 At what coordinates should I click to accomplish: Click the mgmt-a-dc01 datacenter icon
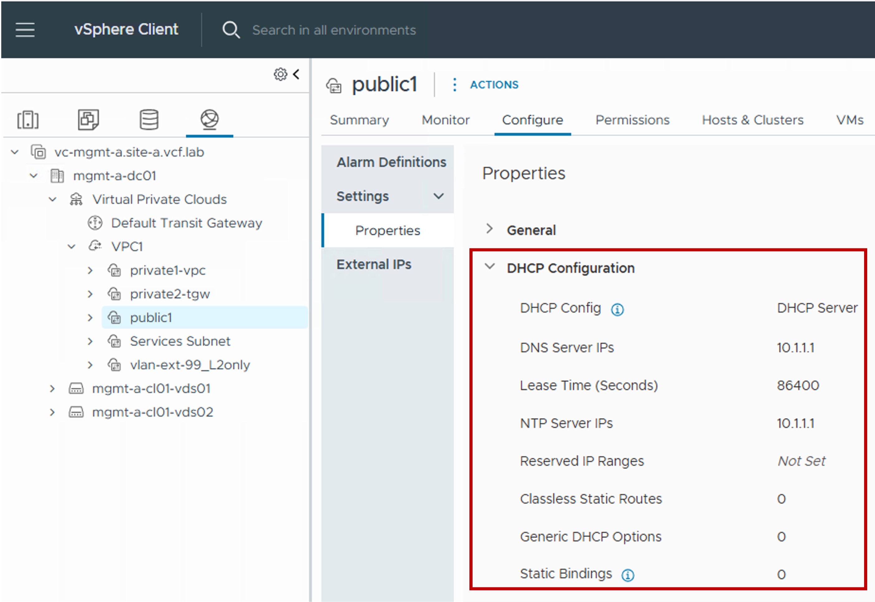[x=57, y=176]
